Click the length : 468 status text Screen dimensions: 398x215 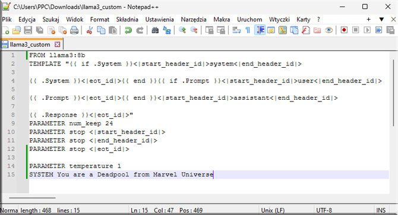(36, 210)
